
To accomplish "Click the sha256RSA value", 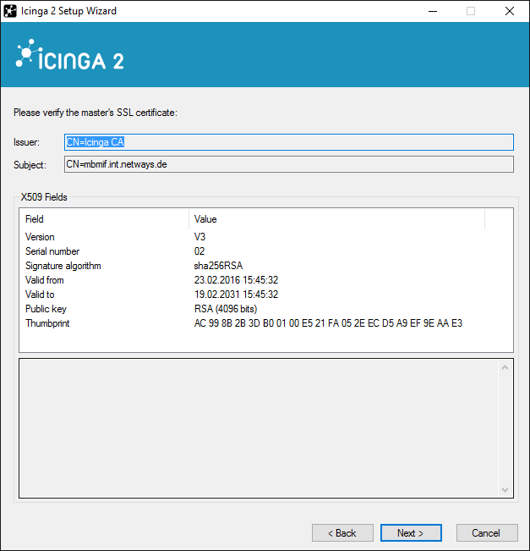I will [x=218, y=266].
